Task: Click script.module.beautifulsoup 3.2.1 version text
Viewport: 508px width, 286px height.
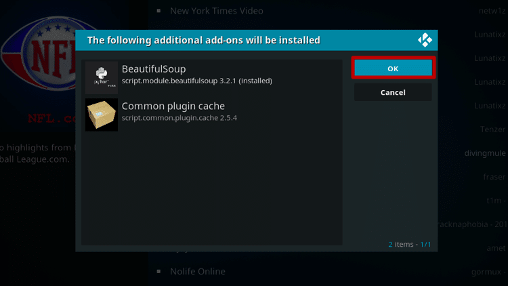Action: [196, 81]
